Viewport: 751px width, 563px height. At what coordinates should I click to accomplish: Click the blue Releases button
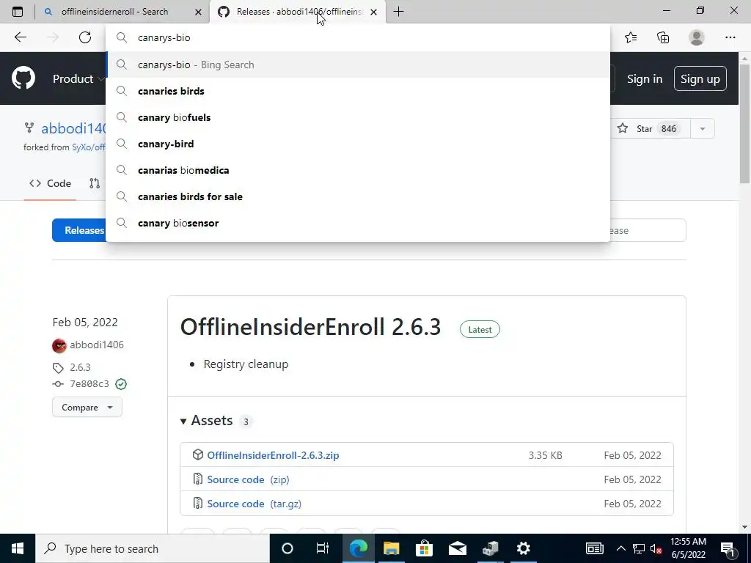tap(79, 230)
